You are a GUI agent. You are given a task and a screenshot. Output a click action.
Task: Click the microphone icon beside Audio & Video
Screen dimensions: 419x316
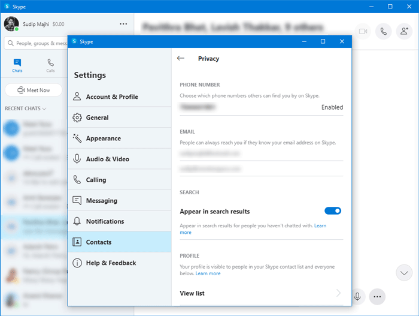tap(77, 159)
